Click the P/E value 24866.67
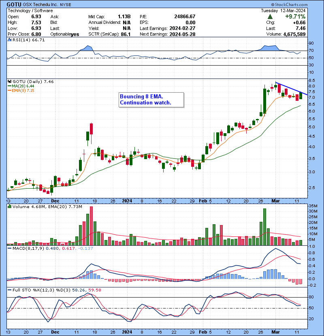Screen dimensions: 324x336 pyautogui.click(x=185, y=17)
